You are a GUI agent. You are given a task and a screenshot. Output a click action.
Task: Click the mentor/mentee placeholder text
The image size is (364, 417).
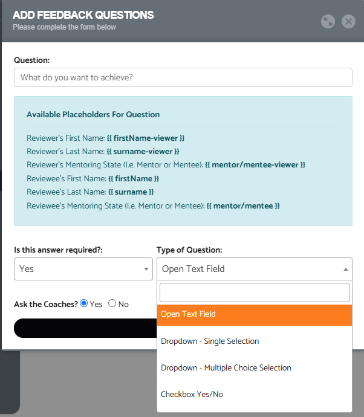[x=243, y=205]
